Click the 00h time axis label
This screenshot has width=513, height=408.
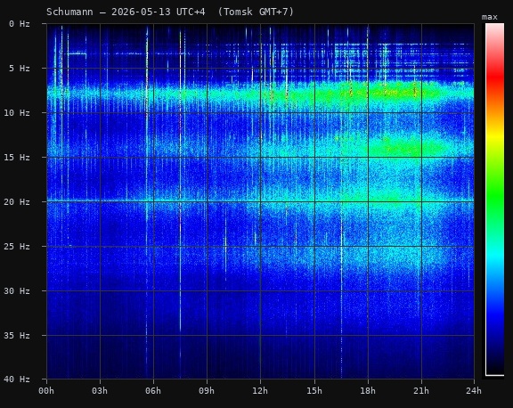(x=46, y=391)
